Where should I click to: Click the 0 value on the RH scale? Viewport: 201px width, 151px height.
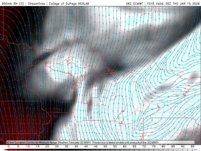[x=9, y=146]
